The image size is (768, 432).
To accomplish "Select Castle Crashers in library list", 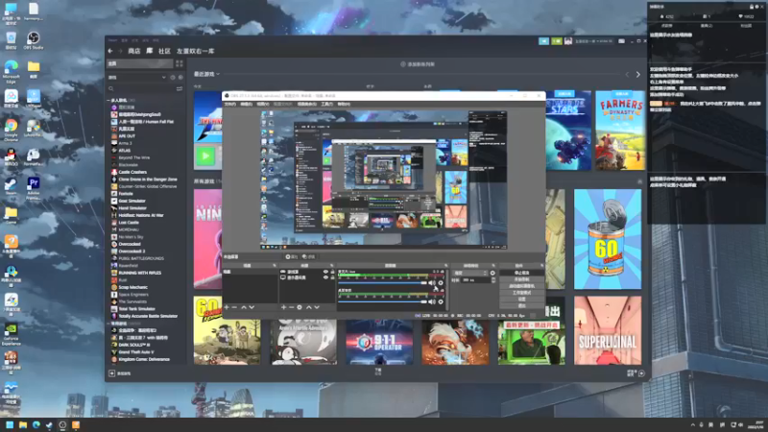I will (130, 172).
